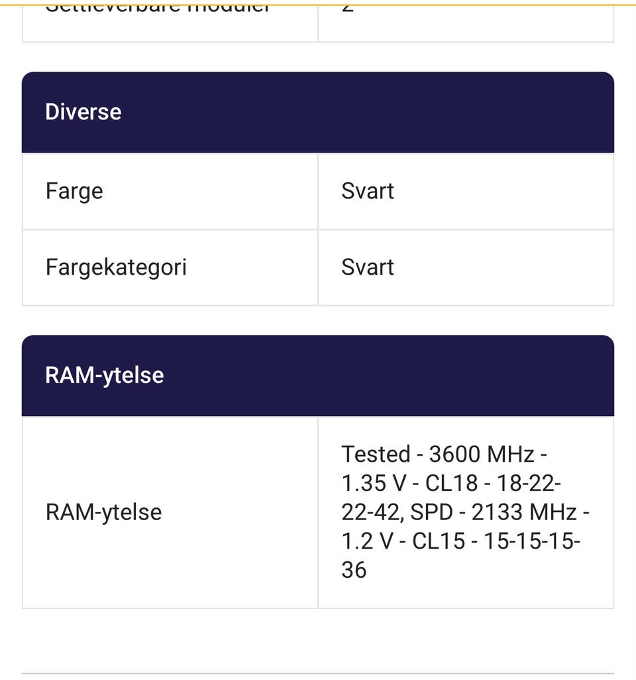Tap the dark RAM-ytelse section header

click(104, 375)
